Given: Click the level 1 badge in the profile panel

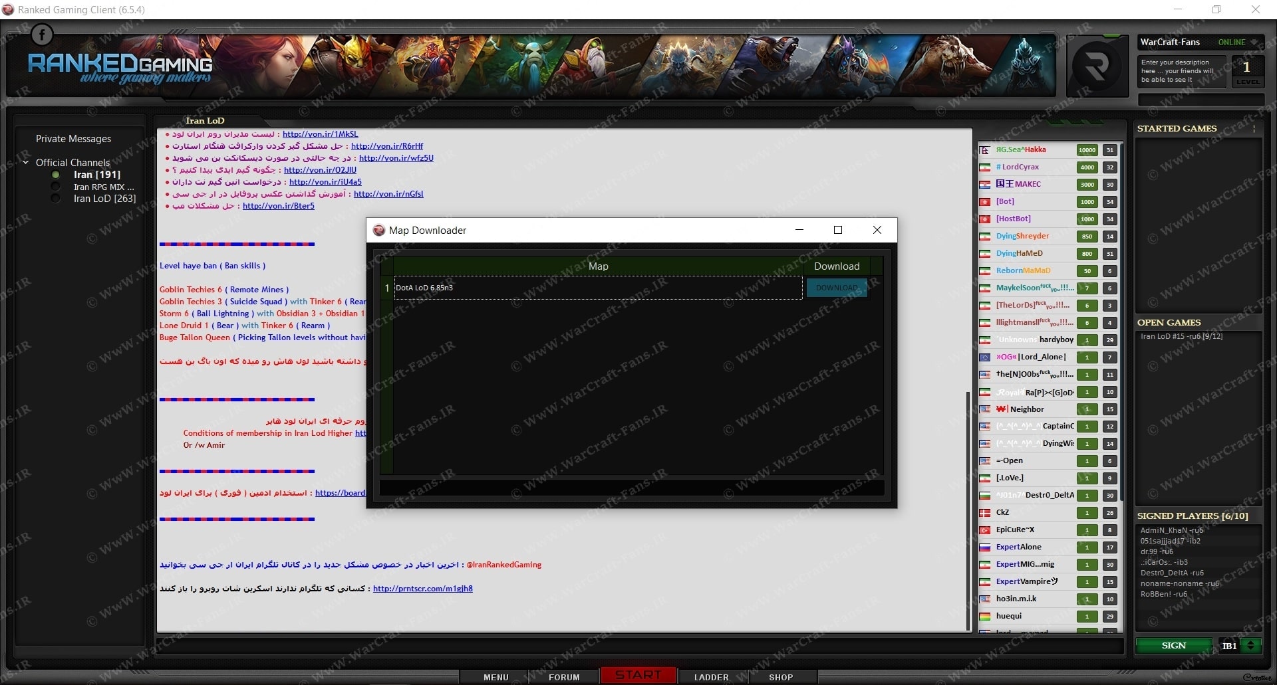Looking at the screenshot, I should point(1247,71).
